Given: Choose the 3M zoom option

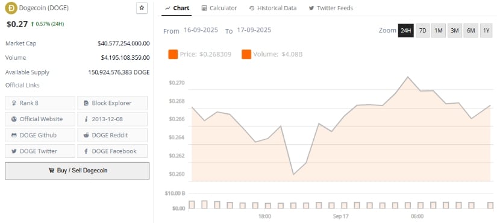Looking at the screenshot, I should [454, 31].
